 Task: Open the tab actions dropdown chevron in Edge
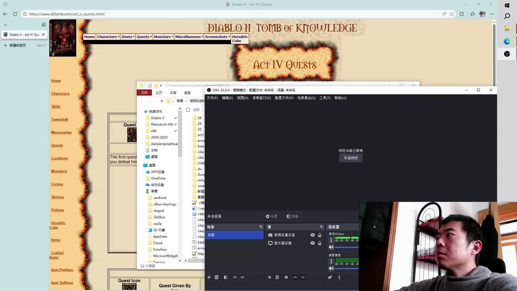pos(5,25)
